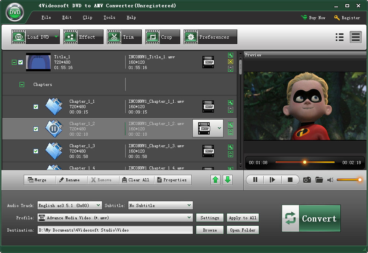
Task: Open the Help menu
Action: pyautogui.click(x=131, y=17)
